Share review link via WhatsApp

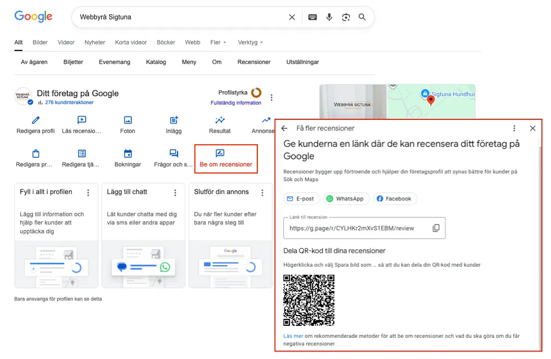[346, 198]
